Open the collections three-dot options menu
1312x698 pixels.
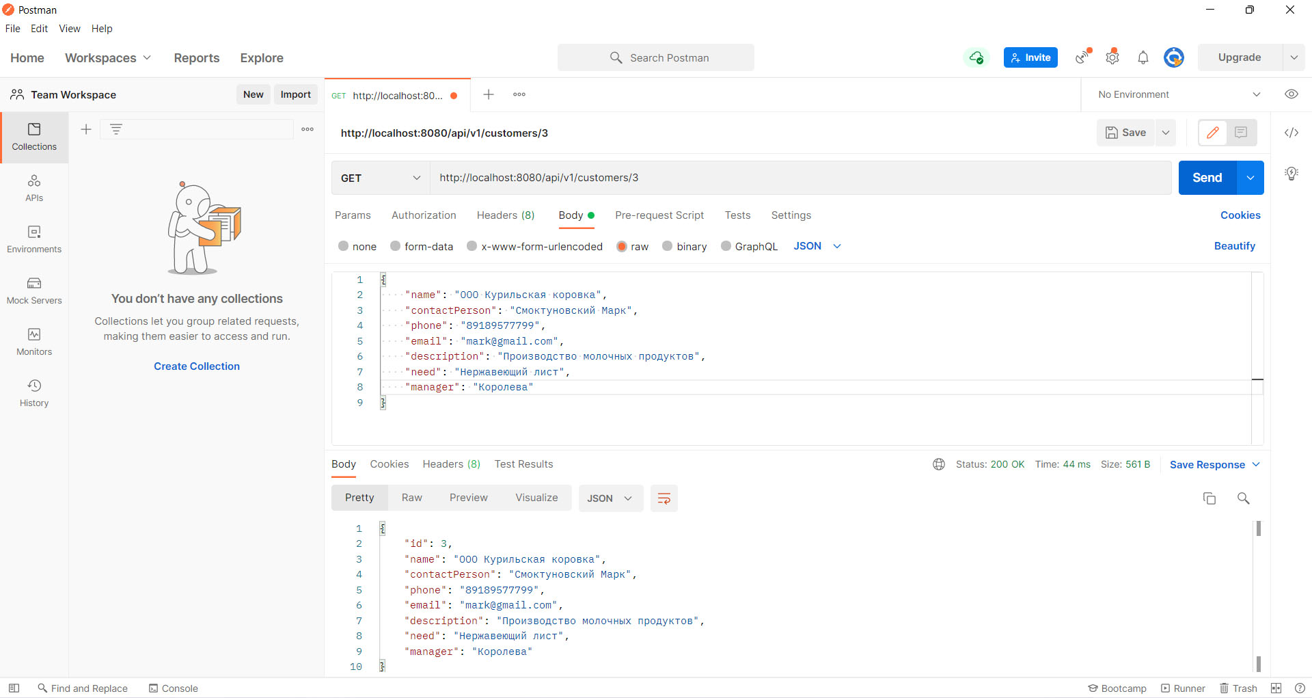pyautogui.click(x=307, y=129)
